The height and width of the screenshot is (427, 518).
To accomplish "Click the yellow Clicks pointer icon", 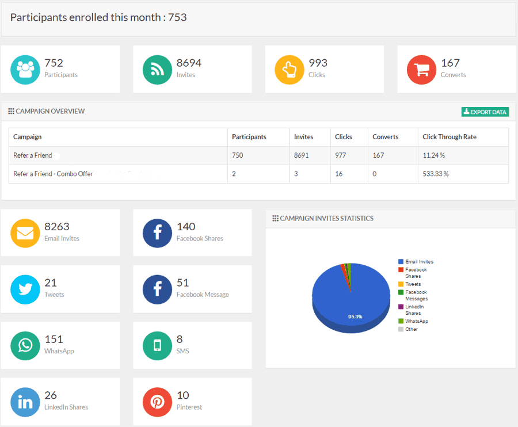I will tap(290, 70).
